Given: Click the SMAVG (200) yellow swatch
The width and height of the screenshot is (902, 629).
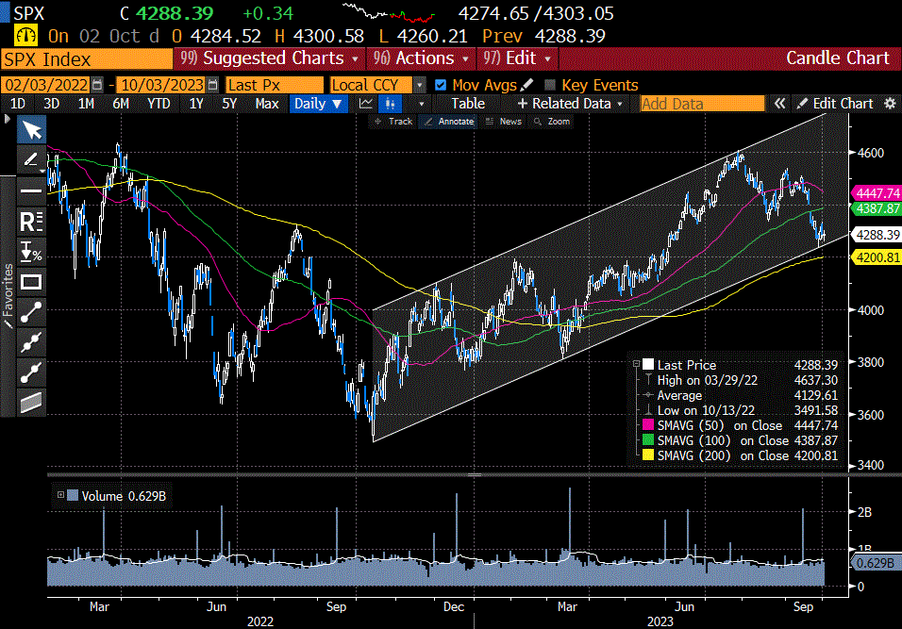Looking at the screenshot, I should (x=648, y=455).
